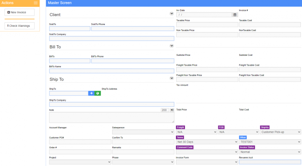
Task: Collapse the Client section chevron
Action: pos(172,14)
